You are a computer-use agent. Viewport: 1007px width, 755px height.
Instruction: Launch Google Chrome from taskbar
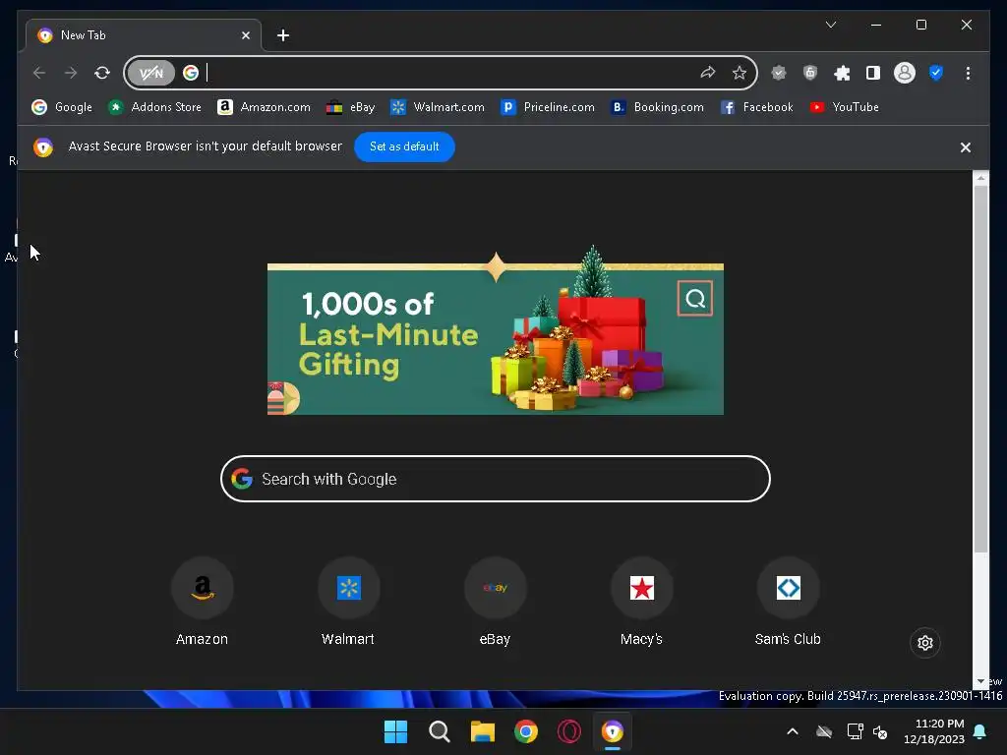[x=526, y=731]
